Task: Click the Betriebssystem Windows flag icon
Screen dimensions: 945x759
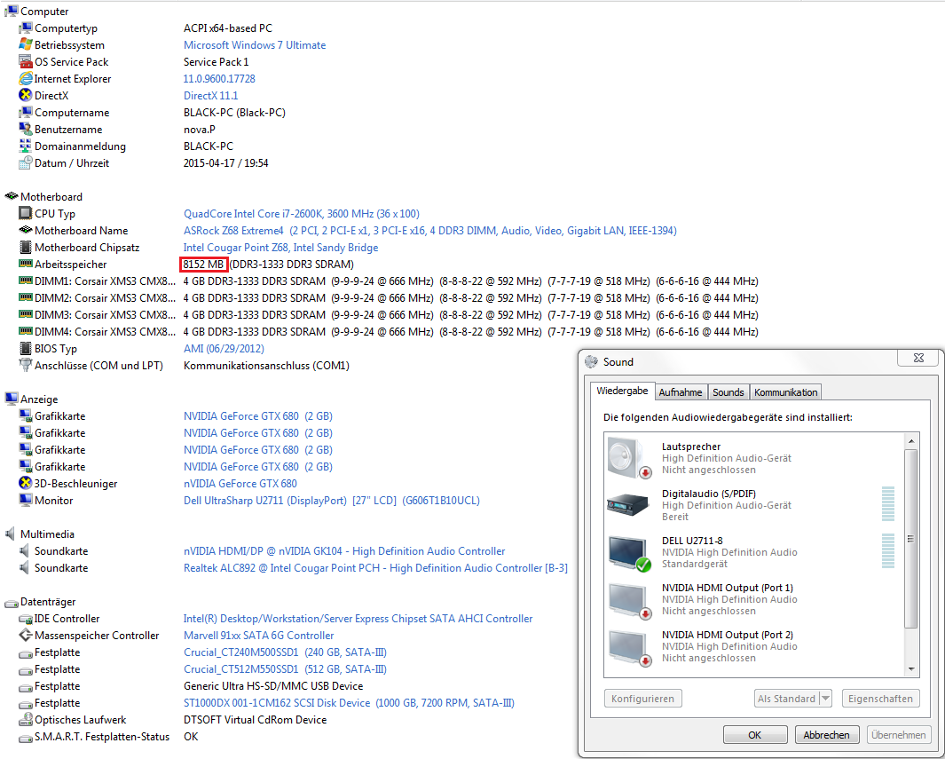Action: [26, 44]
